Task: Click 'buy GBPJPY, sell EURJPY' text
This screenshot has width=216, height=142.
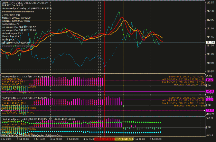Action: pyautogui.click(x=18, y=113)
